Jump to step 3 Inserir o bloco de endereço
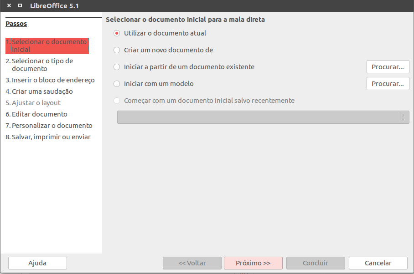Image resolution: width=414 pixels, height=274 pixels. (x=50, y=80)
